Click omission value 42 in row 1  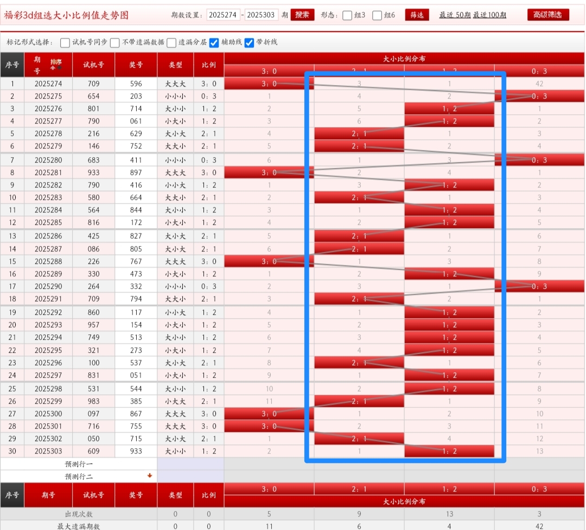539,83
